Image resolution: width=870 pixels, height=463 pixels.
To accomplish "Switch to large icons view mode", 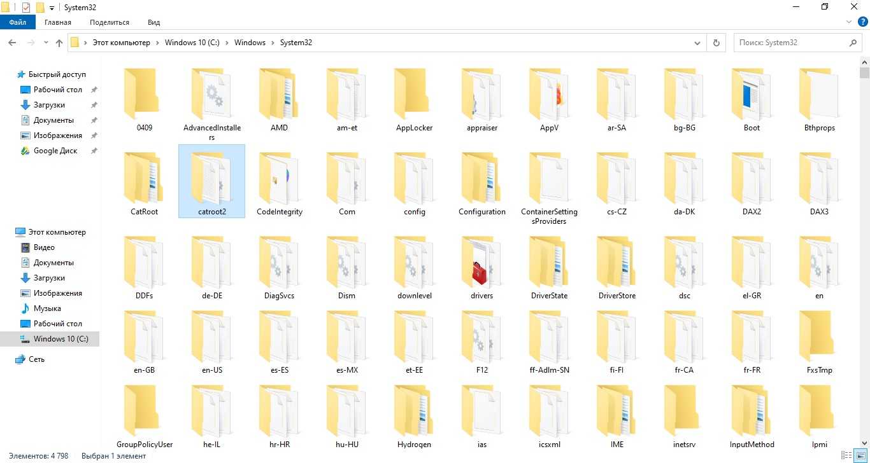I will pyautogui.click(x=860, y=455).
